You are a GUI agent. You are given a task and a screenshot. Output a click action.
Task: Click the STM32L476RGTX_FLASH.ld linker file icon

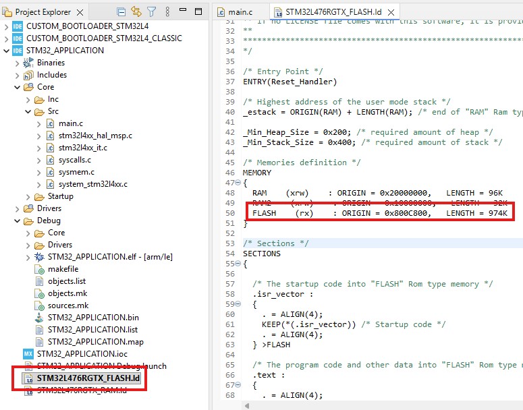coord(29,378)
